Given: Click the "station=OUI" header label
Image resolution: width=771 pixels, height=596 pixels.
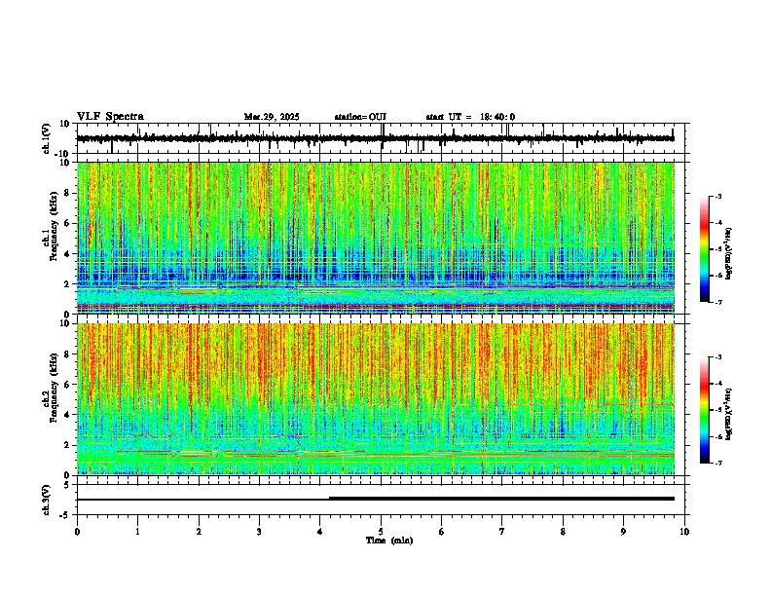Looking at the screenshot, I should point(360,117).
